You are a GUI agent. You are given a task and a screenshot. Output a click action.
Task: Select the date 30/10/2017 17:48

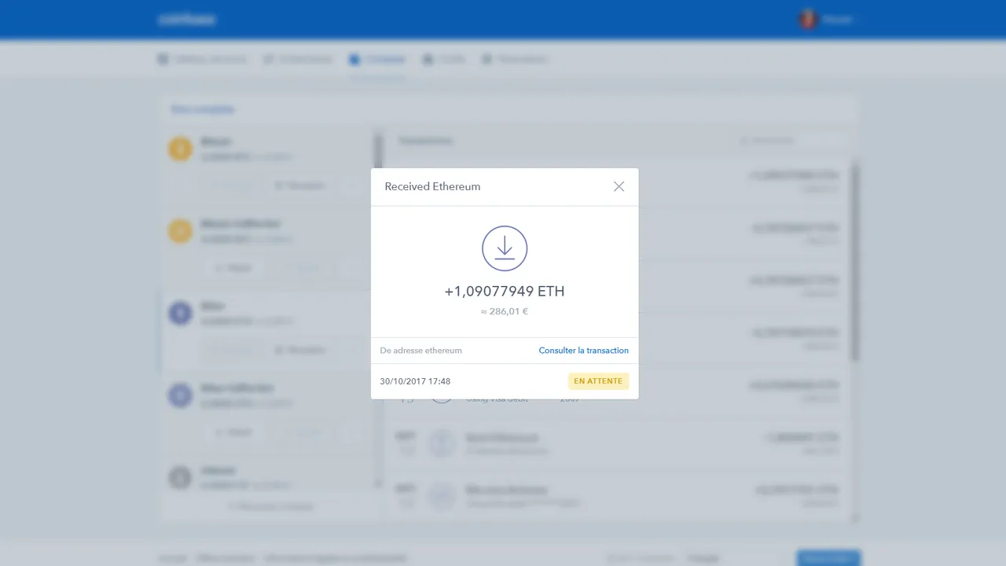tap(415, 381)
